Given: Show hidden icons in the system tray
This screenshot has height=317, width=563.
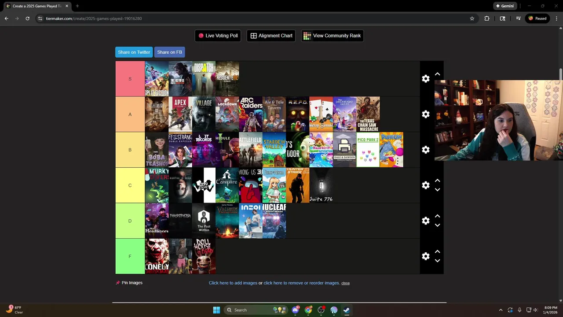Looking at the screenshot, I should (x=501, y=310).
